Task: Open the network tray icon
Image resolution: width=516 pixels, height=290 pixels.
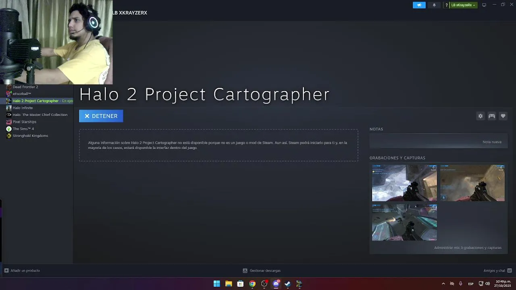Action: [481, 284]
